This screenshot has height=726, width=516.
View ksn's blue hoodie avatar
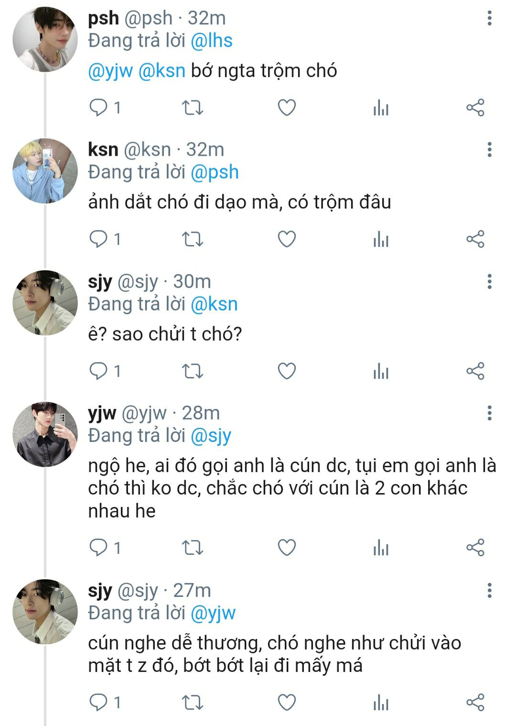coord(45,171)
